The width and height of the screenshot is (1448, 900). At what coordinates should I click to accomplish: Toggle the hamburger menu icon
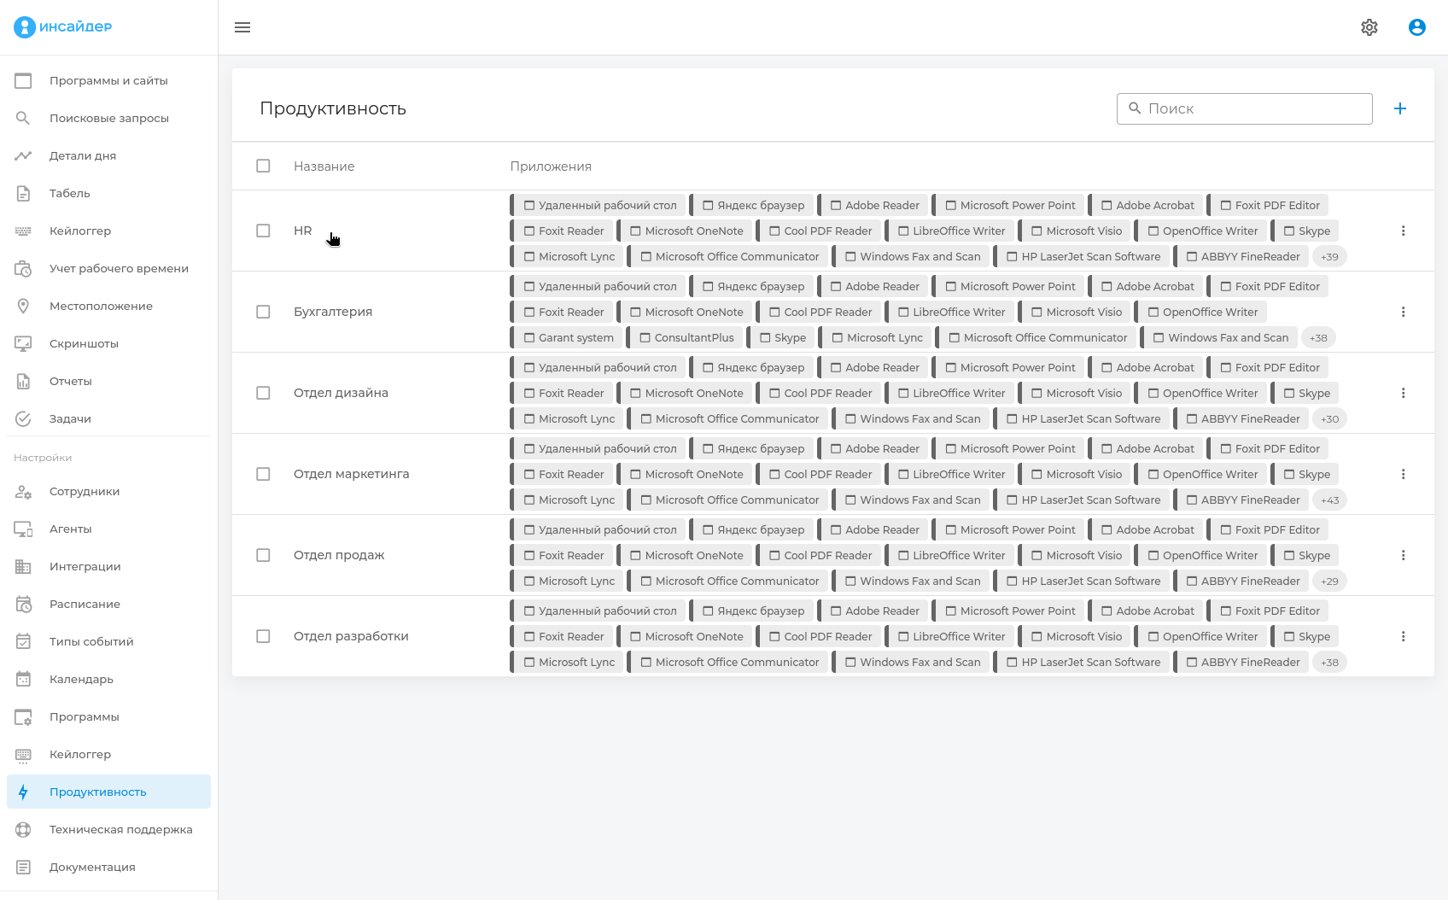click(x=242, y=27)
